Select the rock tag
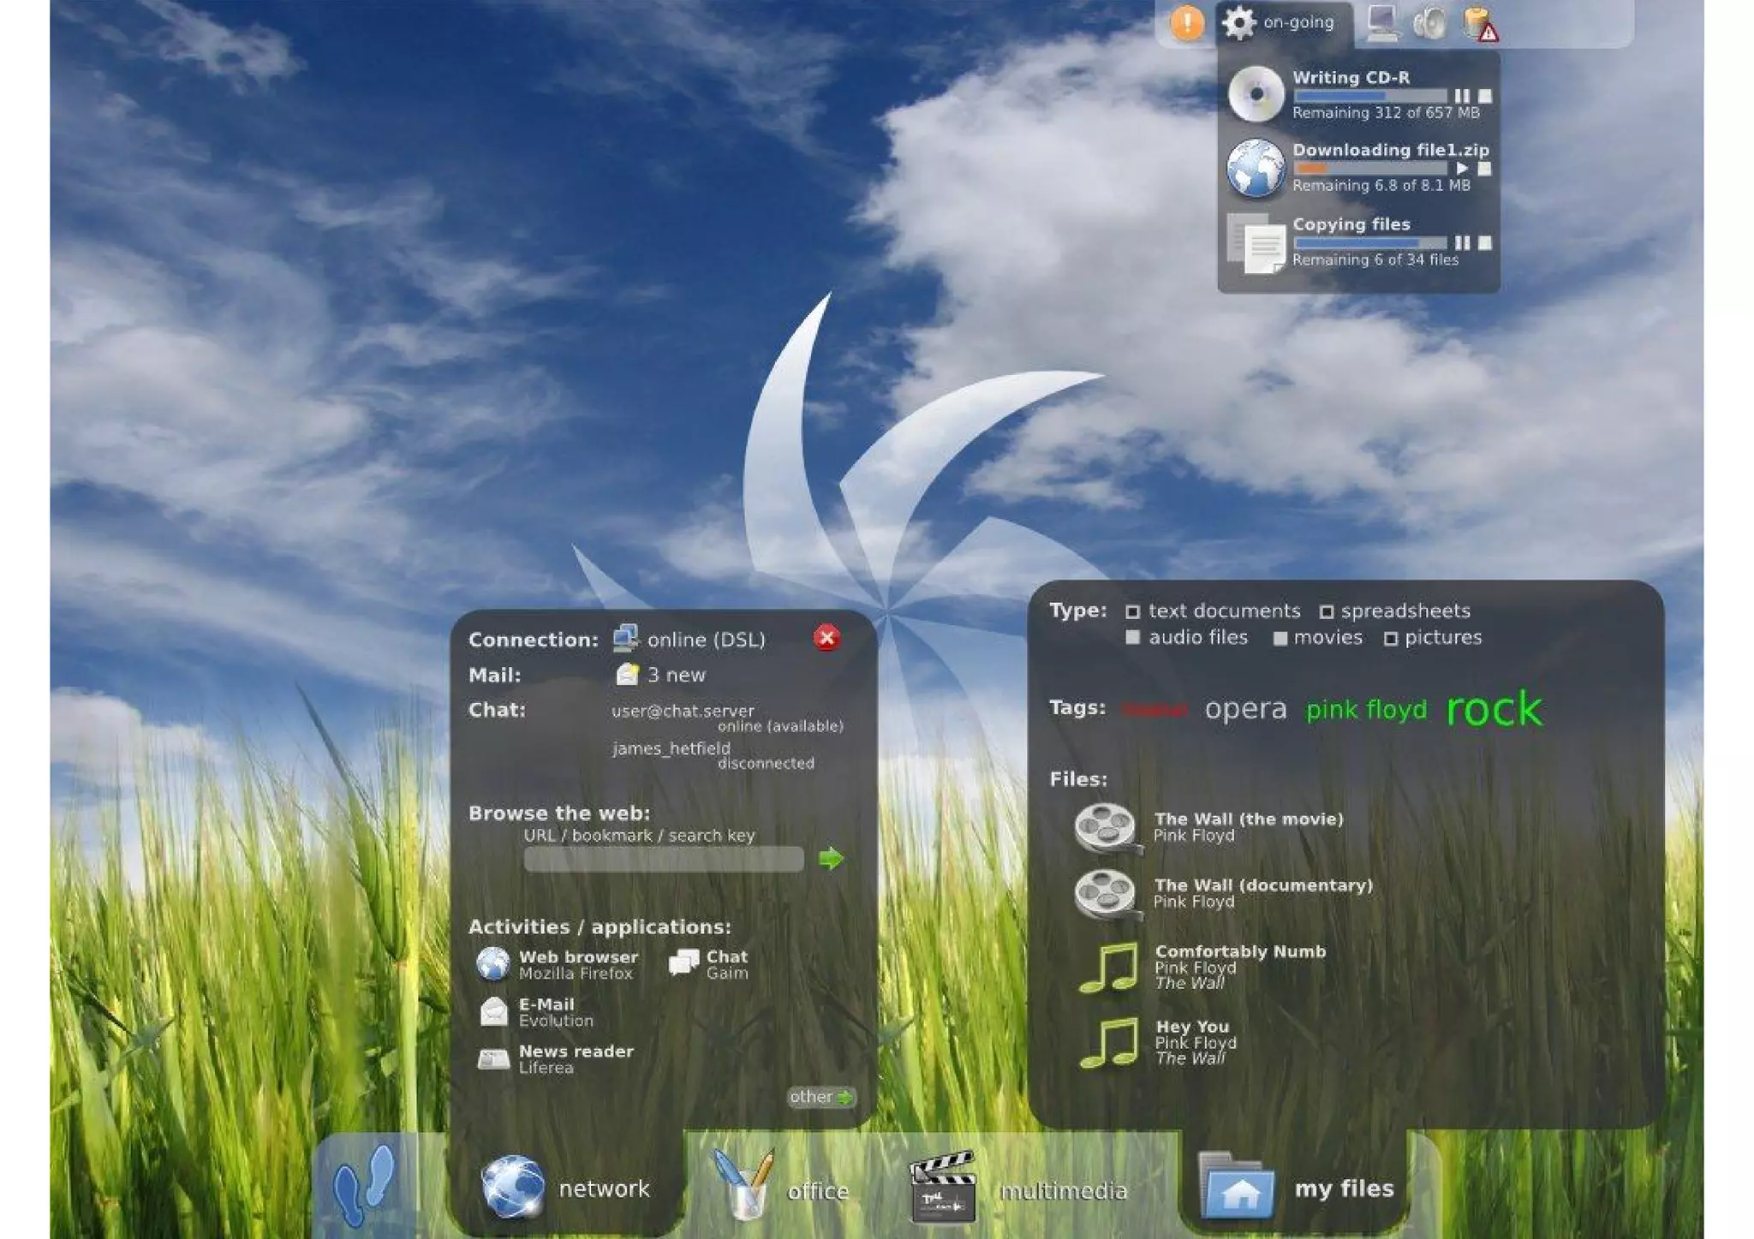 pyautogui.click(x=1494, y=709)
